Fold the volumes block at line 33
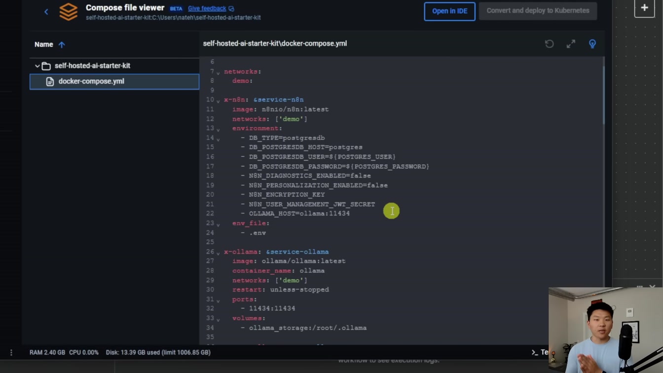This screenshot has width=663, height=373. [218, 319]
